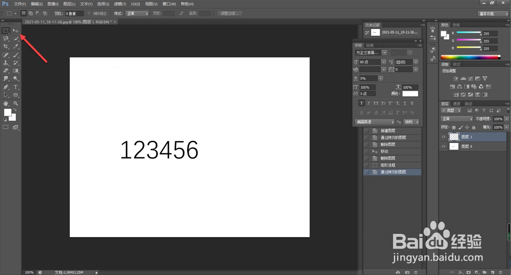Open the layer blend mode 正常 dropdown

457,119
